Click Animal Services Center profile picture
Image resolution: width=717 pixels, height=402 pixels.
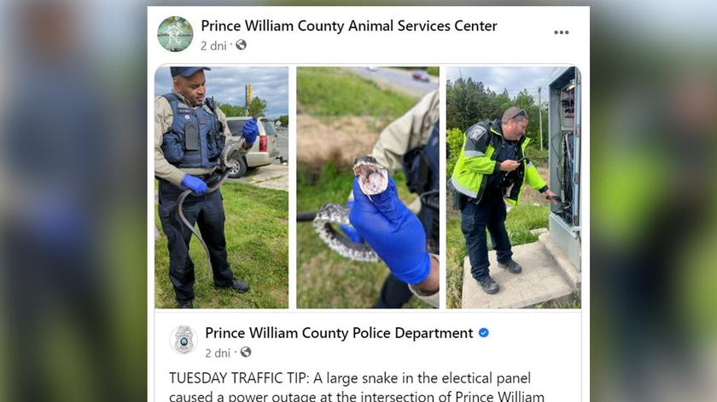point(175,34)
